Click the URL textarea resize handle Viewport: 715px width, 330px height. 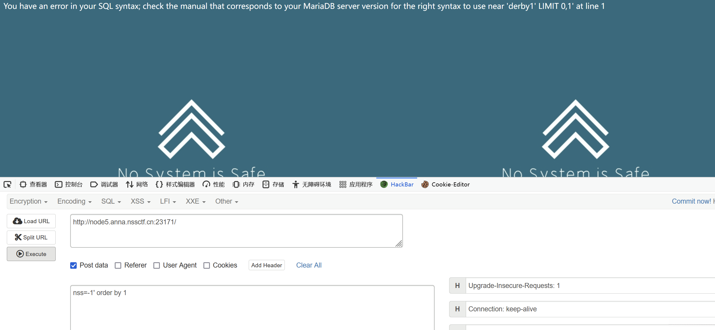(x=399, y=244)
